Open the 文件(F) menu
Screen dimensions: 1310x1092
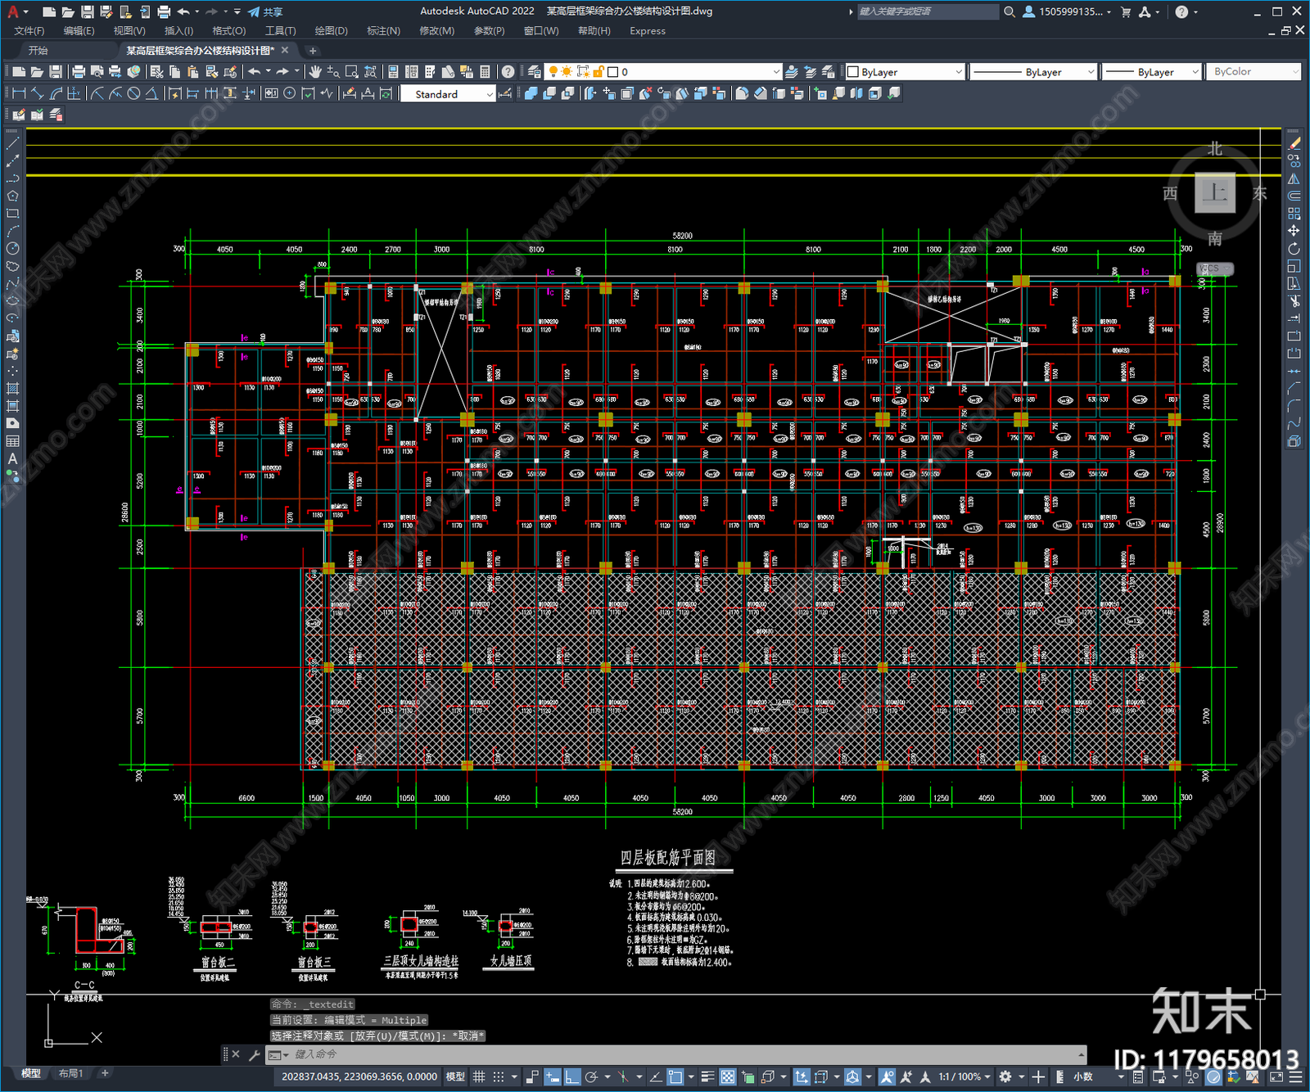tap(29, 31)
